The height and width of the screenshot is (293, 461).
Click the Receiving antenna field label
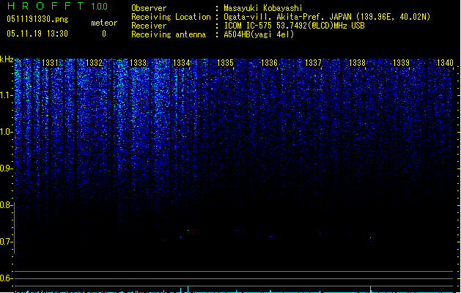pyautogui.click(x=169, y=34)
